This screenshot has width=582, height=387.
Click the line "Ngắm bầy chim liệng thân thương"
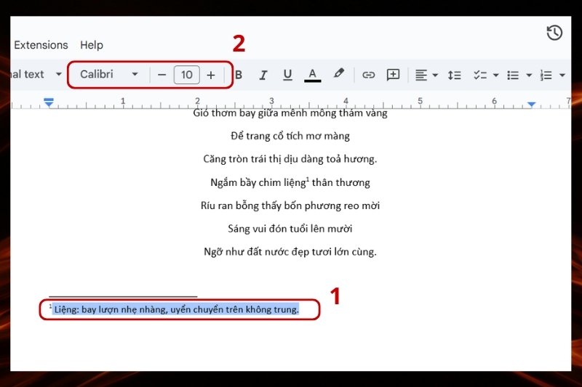(290, 182)
